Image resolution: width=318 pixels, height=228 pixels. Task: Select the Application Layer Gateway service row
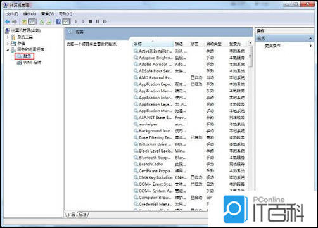click(x=189, y=104)
